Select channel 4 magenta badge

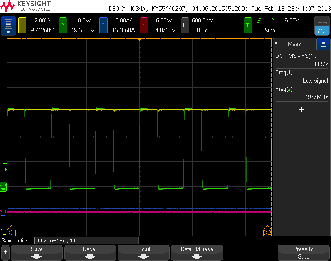pos(144,26)
